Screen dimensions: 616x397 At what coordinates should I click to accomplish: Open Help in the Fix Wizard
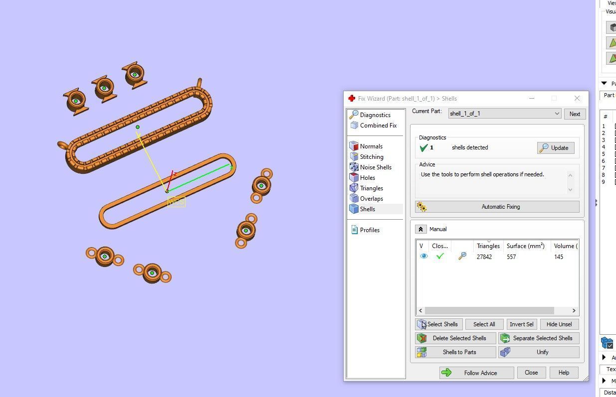(x=564, y=373)
